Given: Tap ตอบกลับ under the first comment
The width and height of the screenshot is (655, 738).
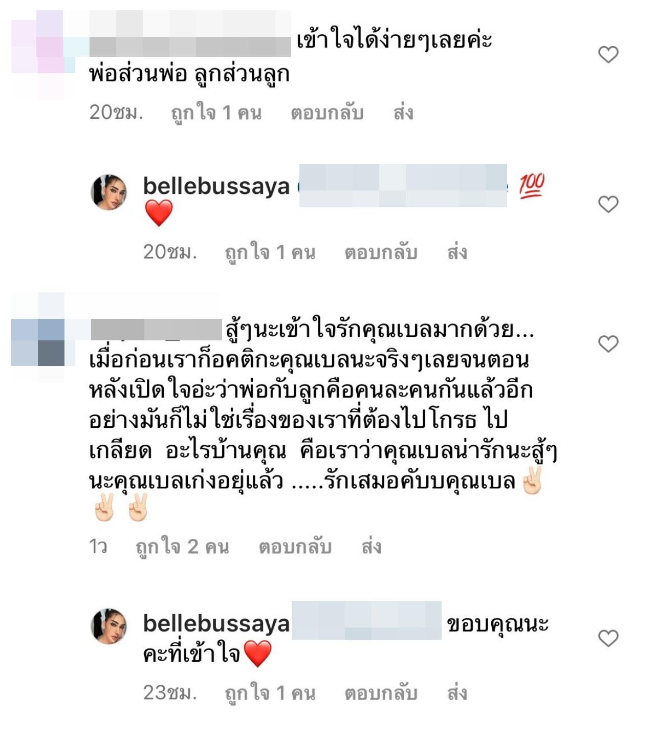Looking at the screenshot, I should coord(327,113).
